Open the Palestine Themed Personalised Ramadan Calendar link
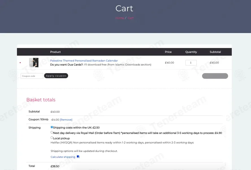This screenshot has width=251, height=170. [84, 61]
